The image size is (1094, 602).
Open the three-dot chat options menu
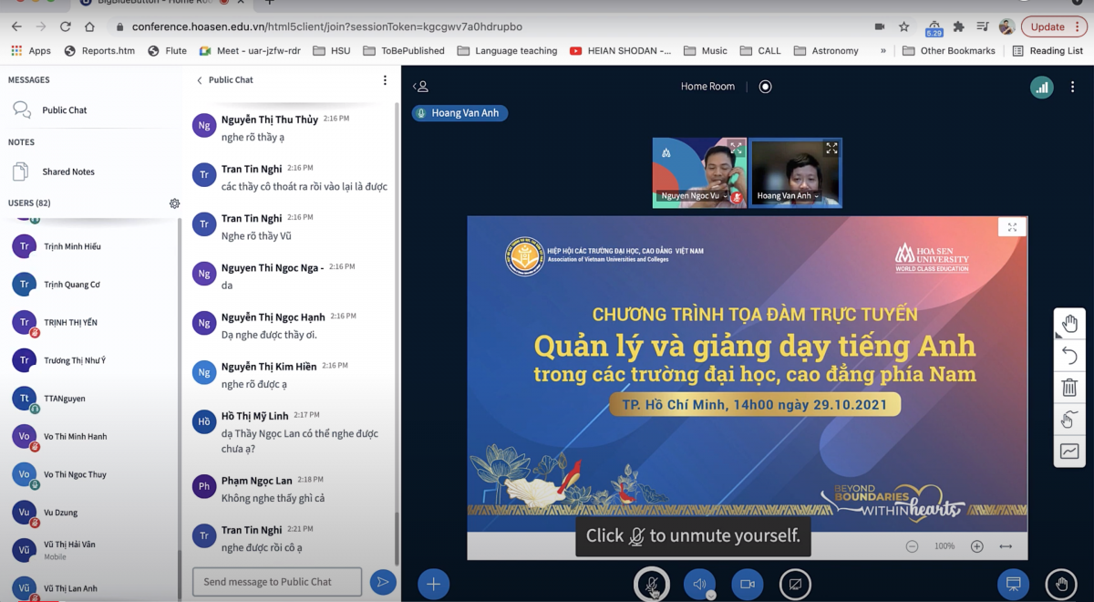(385, 80)
